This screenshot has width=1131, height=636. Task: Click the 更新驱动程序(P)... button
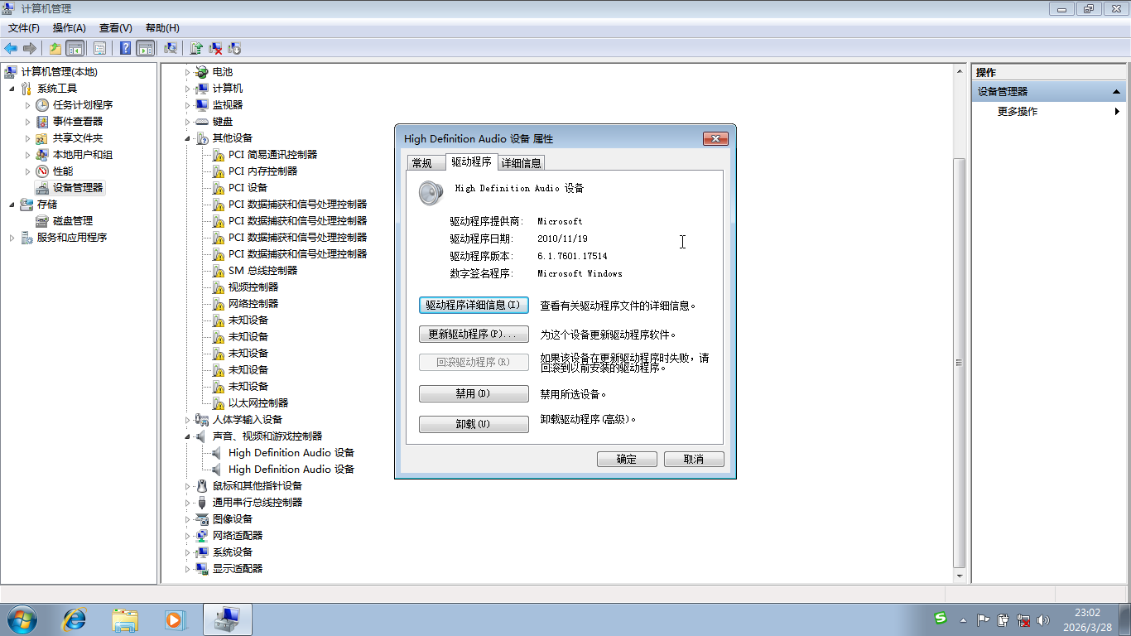pyautogui.click(x=474, y=335)
